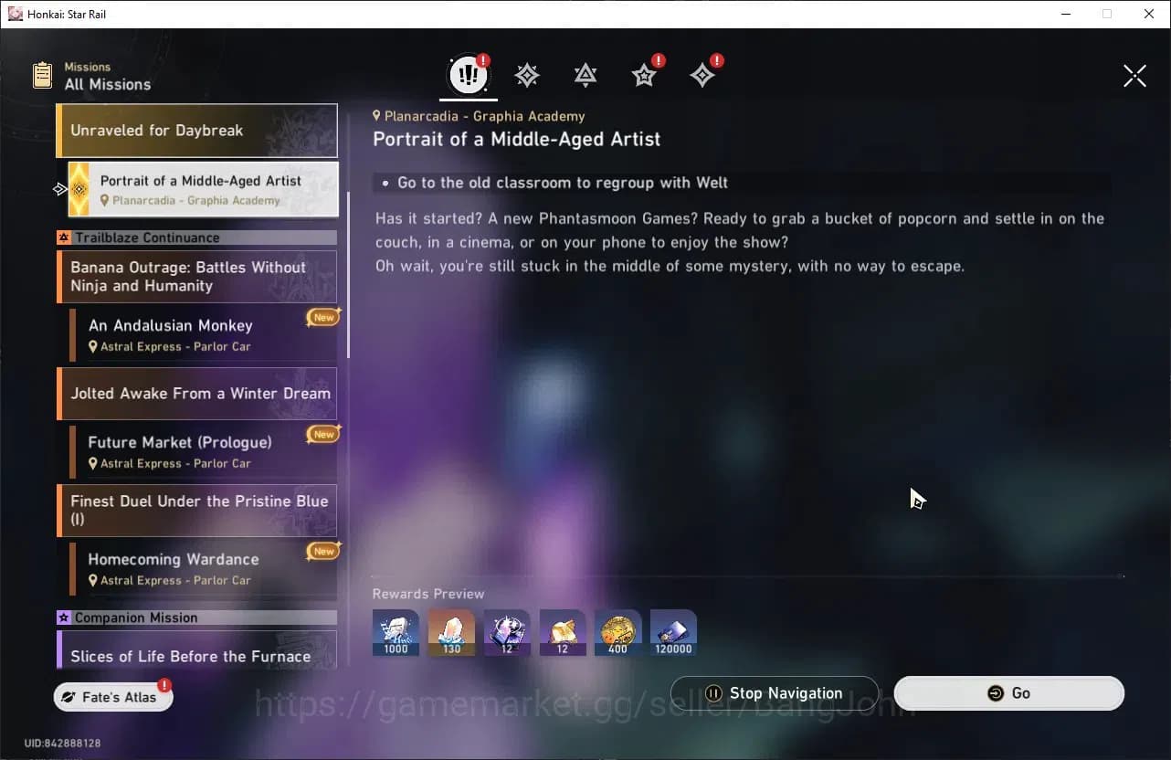Click the New badge on Homecoming Wardance
This screenshot has width=1171, height=760.
(324, 551)
